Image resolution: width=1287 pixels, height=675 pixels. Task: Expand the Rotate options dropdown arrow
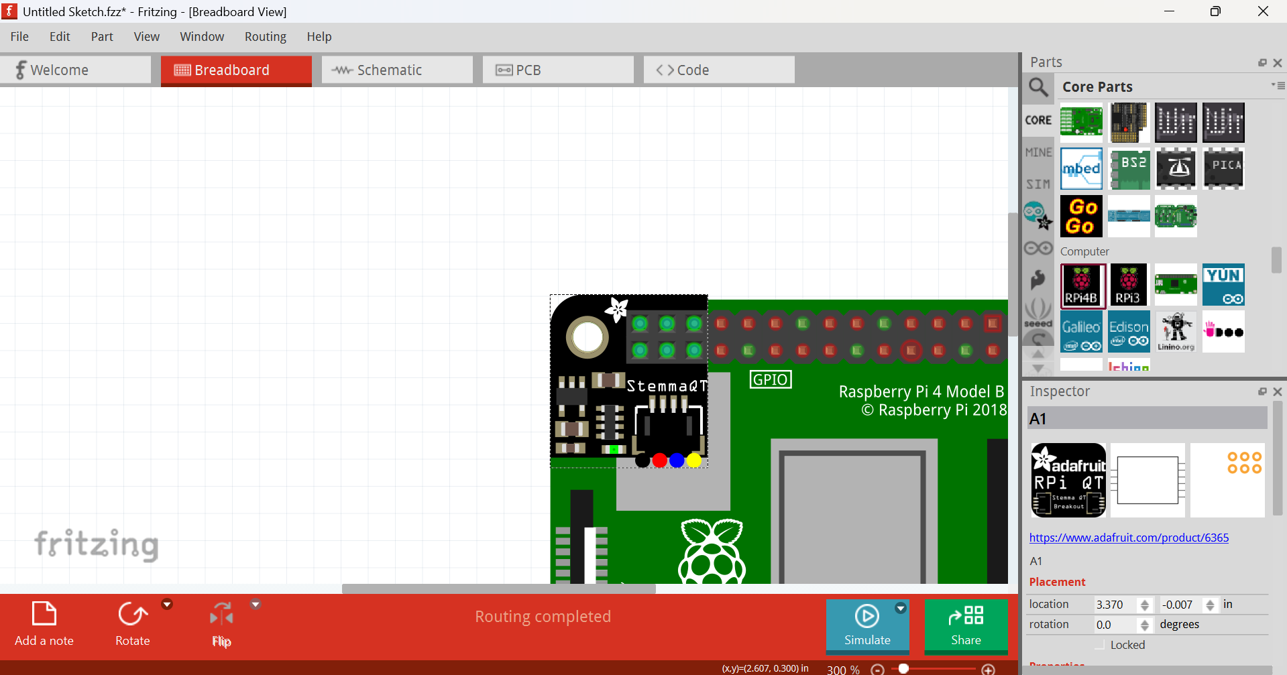(x=167, y=605)
